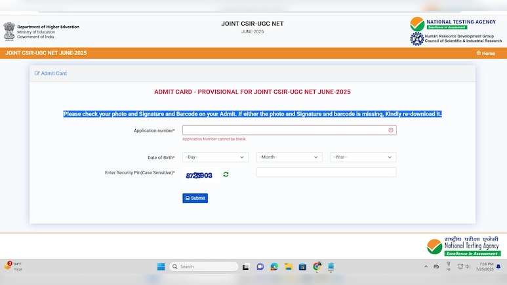Open the Year dropdown for Date of Birth
Viewport: 507px width, 285px height.
click(x=363, y=157)
